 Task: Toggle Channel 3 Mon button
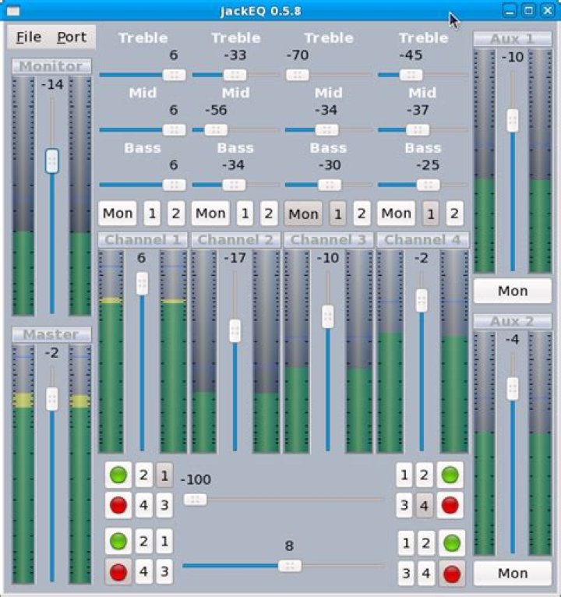point(303,214)
